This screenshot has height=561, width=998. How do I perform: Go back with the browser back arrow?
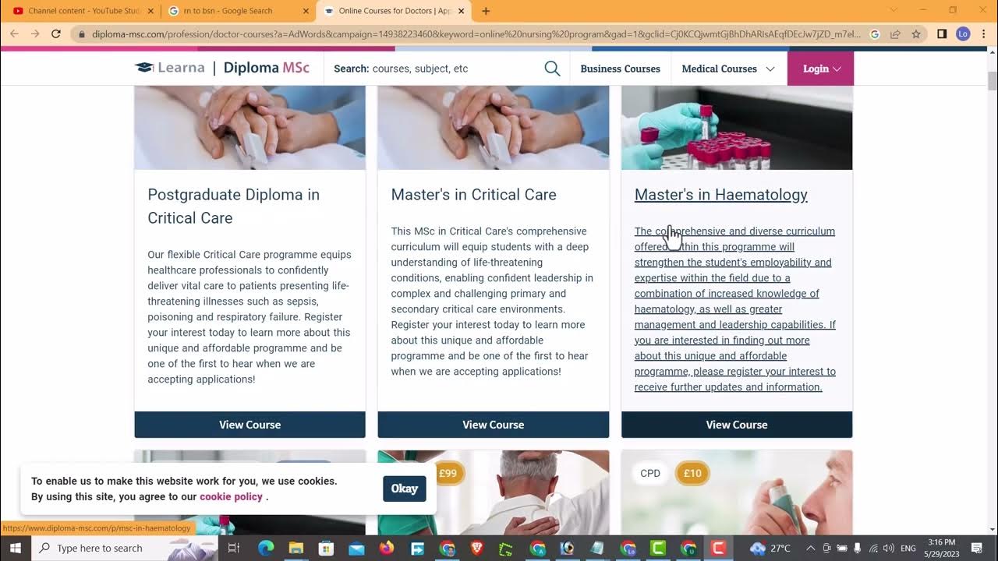pos(14,34)
